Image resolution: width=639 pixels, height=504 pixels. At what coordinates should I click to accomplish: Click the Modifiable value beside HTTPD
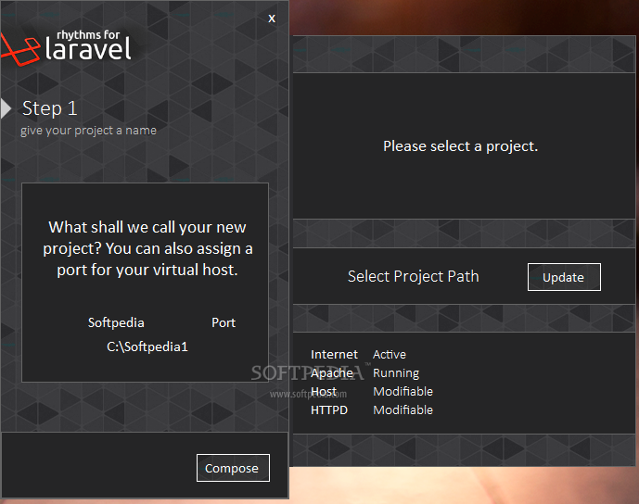403,409
